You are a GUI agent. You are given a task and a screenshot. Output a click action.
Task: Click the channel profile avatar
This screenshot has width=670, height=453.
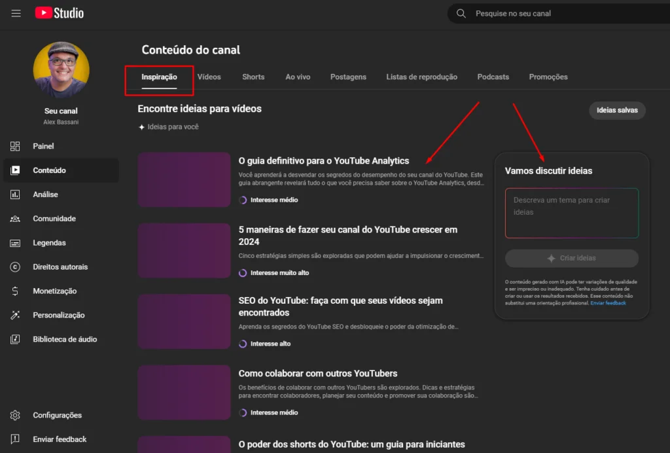click(61, 70)
